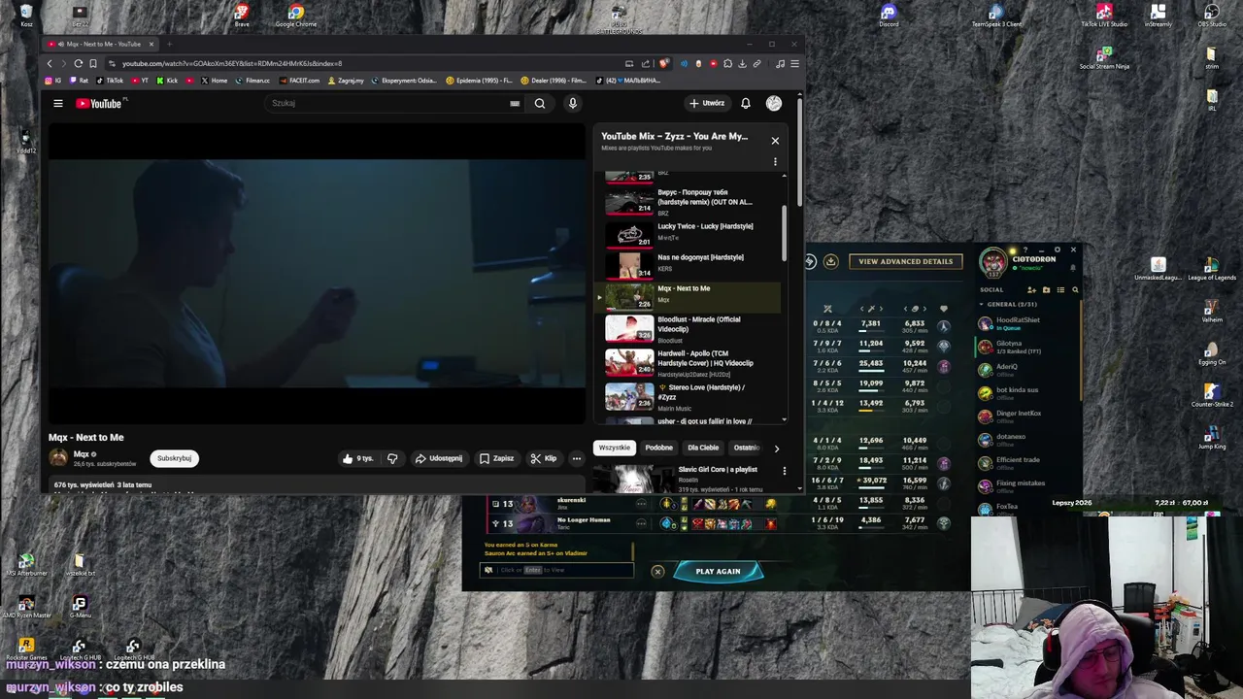Select the Ostatnio filter chip

tap(746, 448)
